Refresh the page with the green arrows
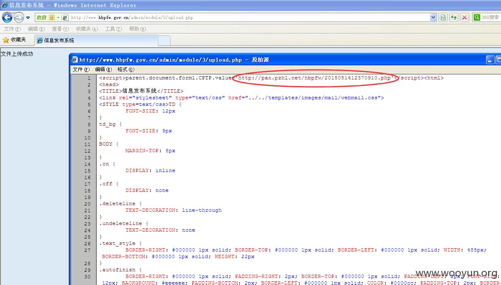This screenshot has width=501, height=285. coord(454,17)
